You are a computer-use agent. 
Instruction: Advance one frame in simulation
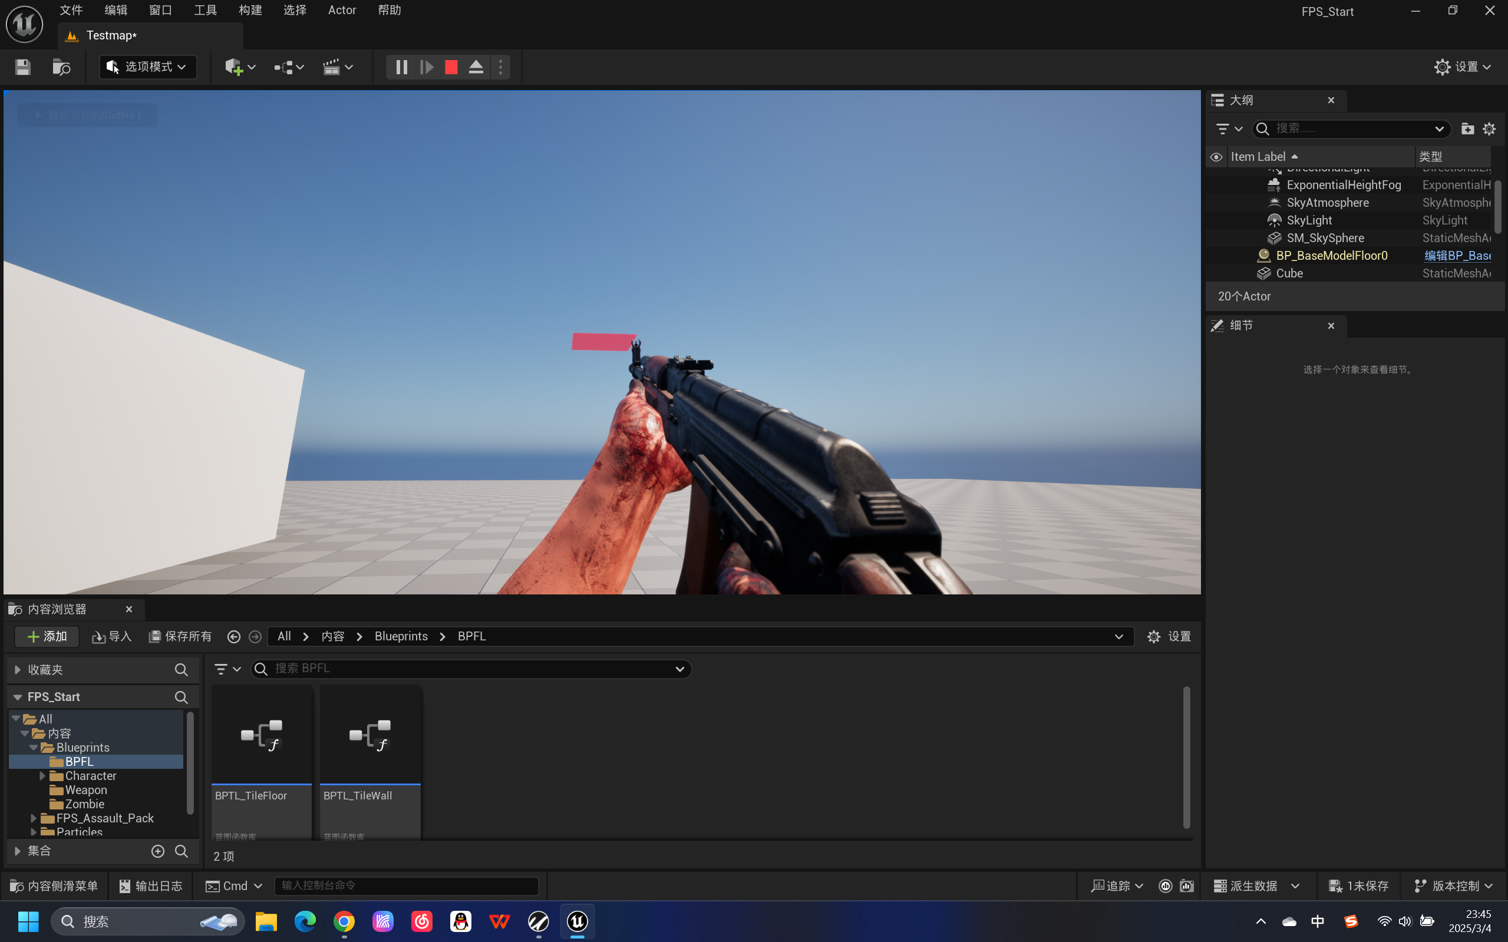tap(427, 67)
